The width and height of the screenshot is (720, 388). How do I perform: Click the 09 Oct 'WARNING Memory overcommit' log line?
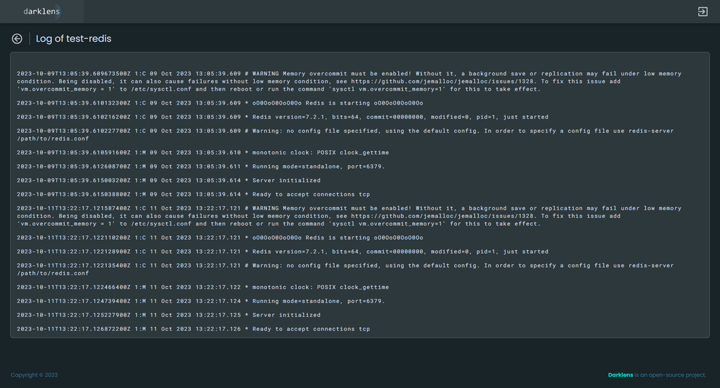(x=349, y=82)
